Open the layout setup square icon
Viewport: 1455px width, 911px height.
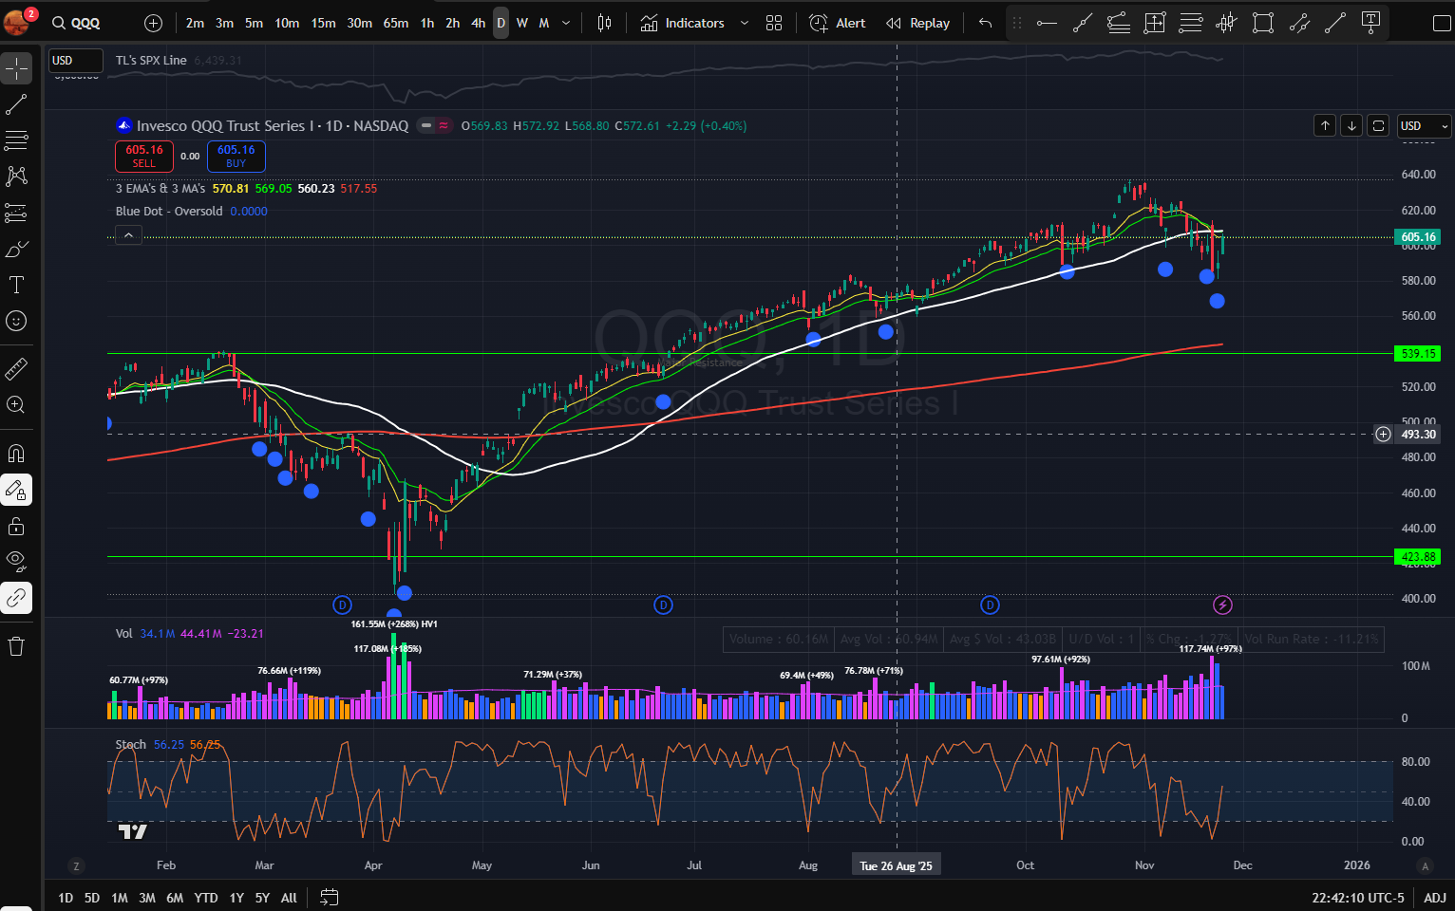(1441, 23)
